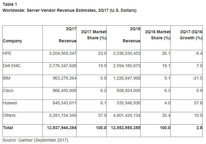206x144 pixels.
Task: Click the Dell EMC row label
Action: pos(12,66)
